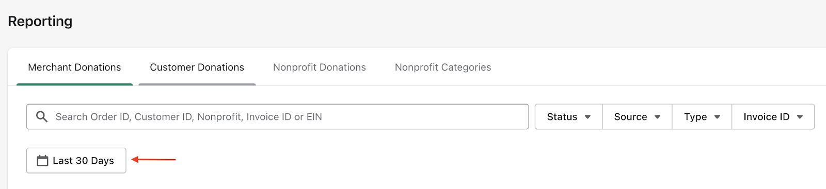Screen dimensions: 826x189
Task: Open the Customer Donations tab
Action: point(197,67)
